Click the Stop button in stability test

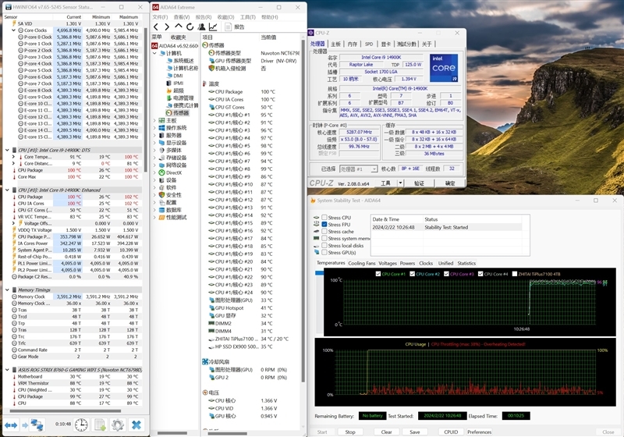350,432
